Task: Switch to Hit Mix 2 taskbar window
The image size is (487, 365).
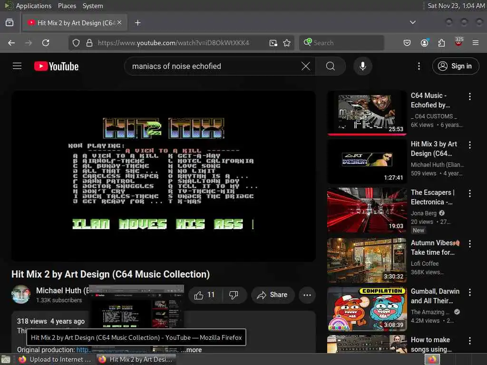Action: [x=136, y=359]
